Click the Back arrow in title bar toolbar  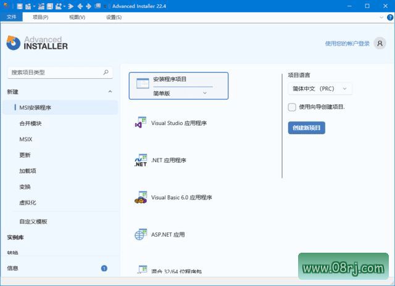click(80, 6)
